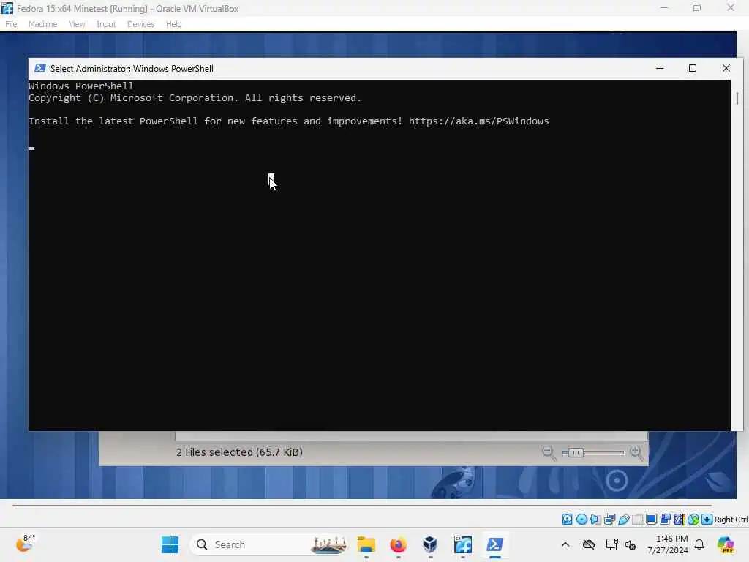Open the VirtualBox View menu
Viewport: 749px width, 562px height.
(77, 24)
